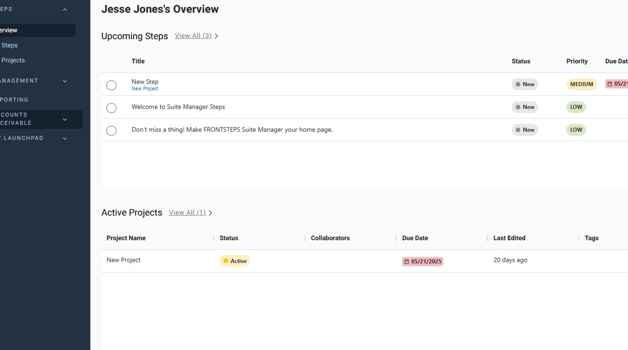Select the Accounts Receivable menu label
The width and height of the screenshot is (628, 350).
pos(16,119)
